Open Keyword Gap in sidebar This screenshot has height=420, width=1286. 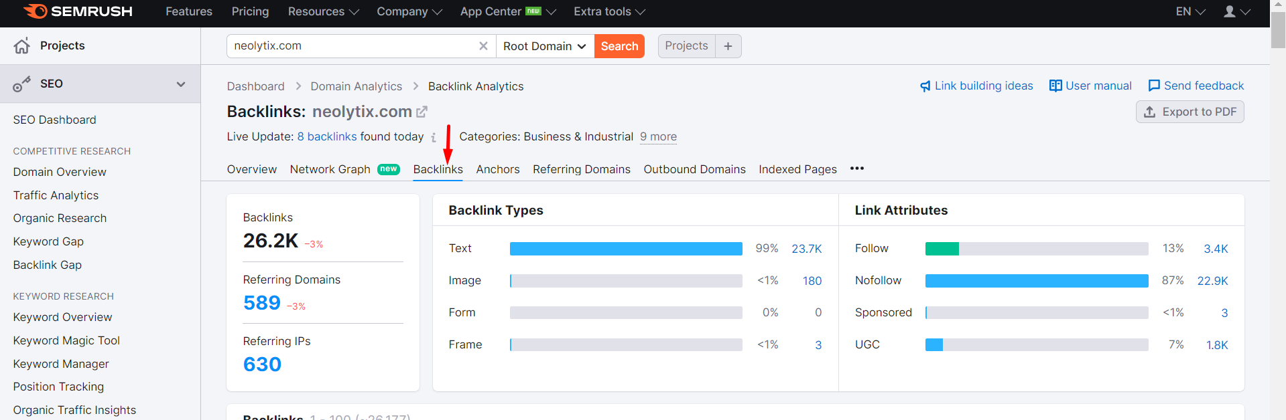tap(49, 241)
